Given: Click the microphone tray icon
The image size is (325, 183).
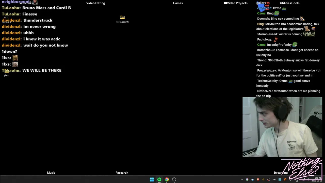Looking at the screenshot, I should tap(290, 179).
